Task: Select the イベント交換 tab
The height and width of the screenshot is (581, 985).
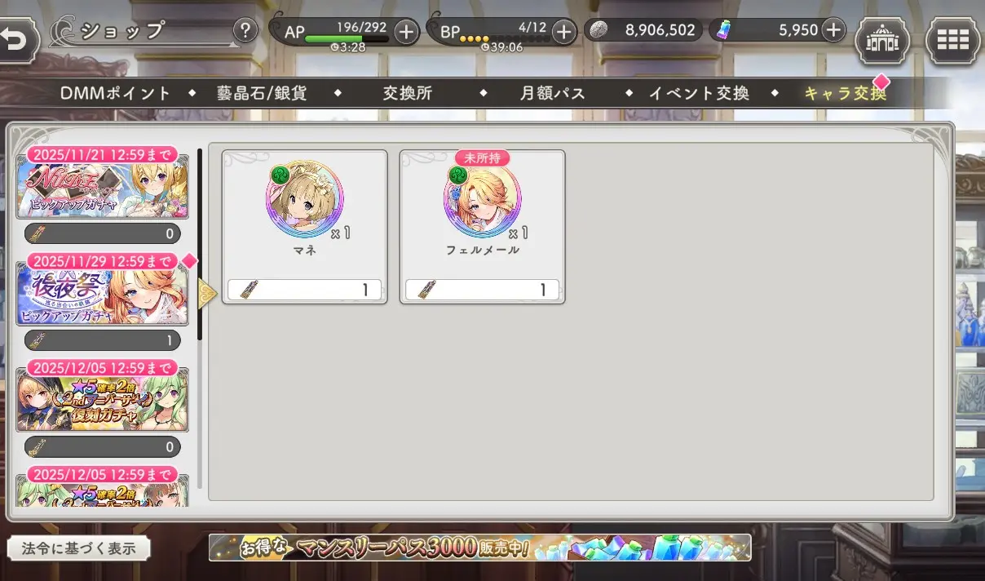Action: [x=699, y=93]
